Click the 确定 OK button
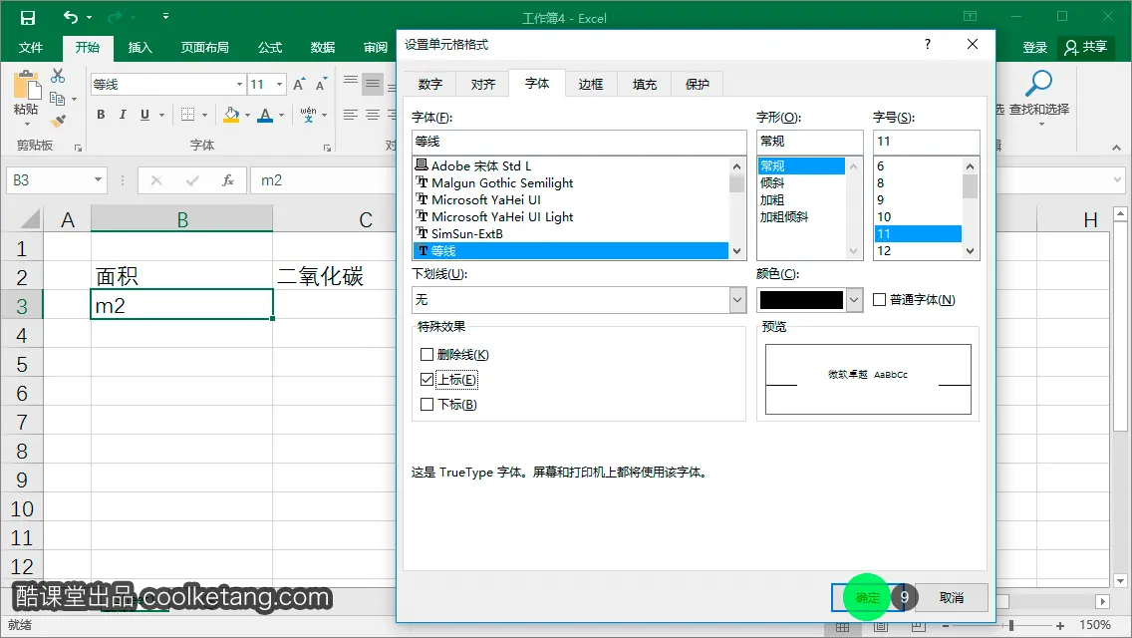 click(x=868, y=597)
